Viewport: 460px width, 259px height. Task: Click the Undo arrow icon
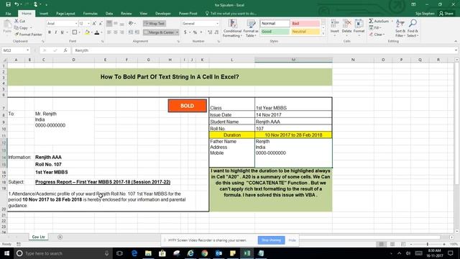click(x=17, y=4)
